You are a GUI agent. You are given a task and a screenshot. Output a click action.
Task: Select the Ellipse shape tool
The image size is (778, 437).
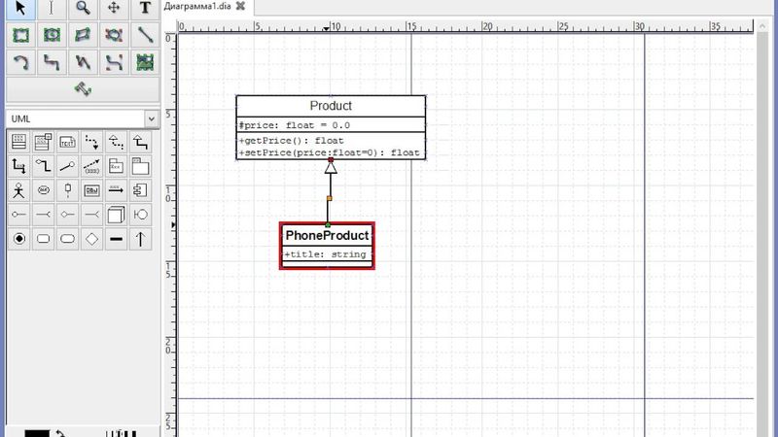coord(52,35)
